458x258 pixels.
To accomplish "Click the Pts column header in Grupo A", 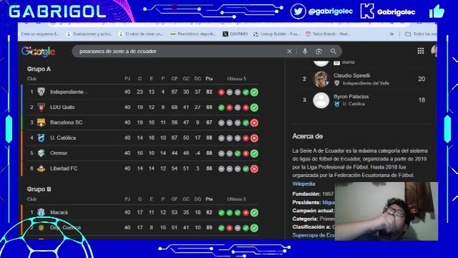I will click(209, 79).
